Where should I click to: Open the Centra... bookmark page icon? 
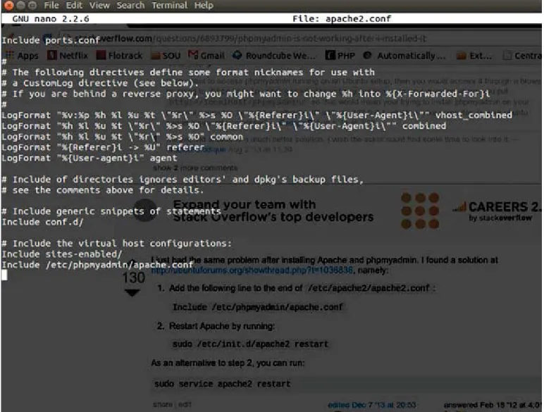tap(507, 55)
